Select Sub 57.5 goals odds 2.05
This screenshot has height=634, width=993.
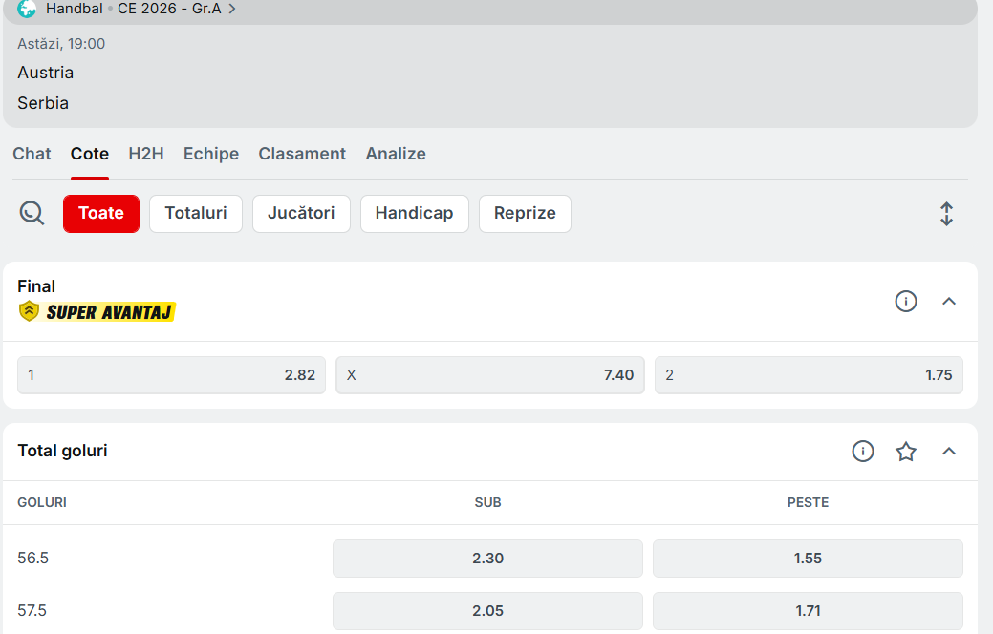pos(487,611)
